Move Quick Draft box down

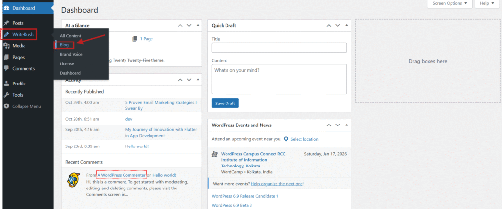pos(337,25)
